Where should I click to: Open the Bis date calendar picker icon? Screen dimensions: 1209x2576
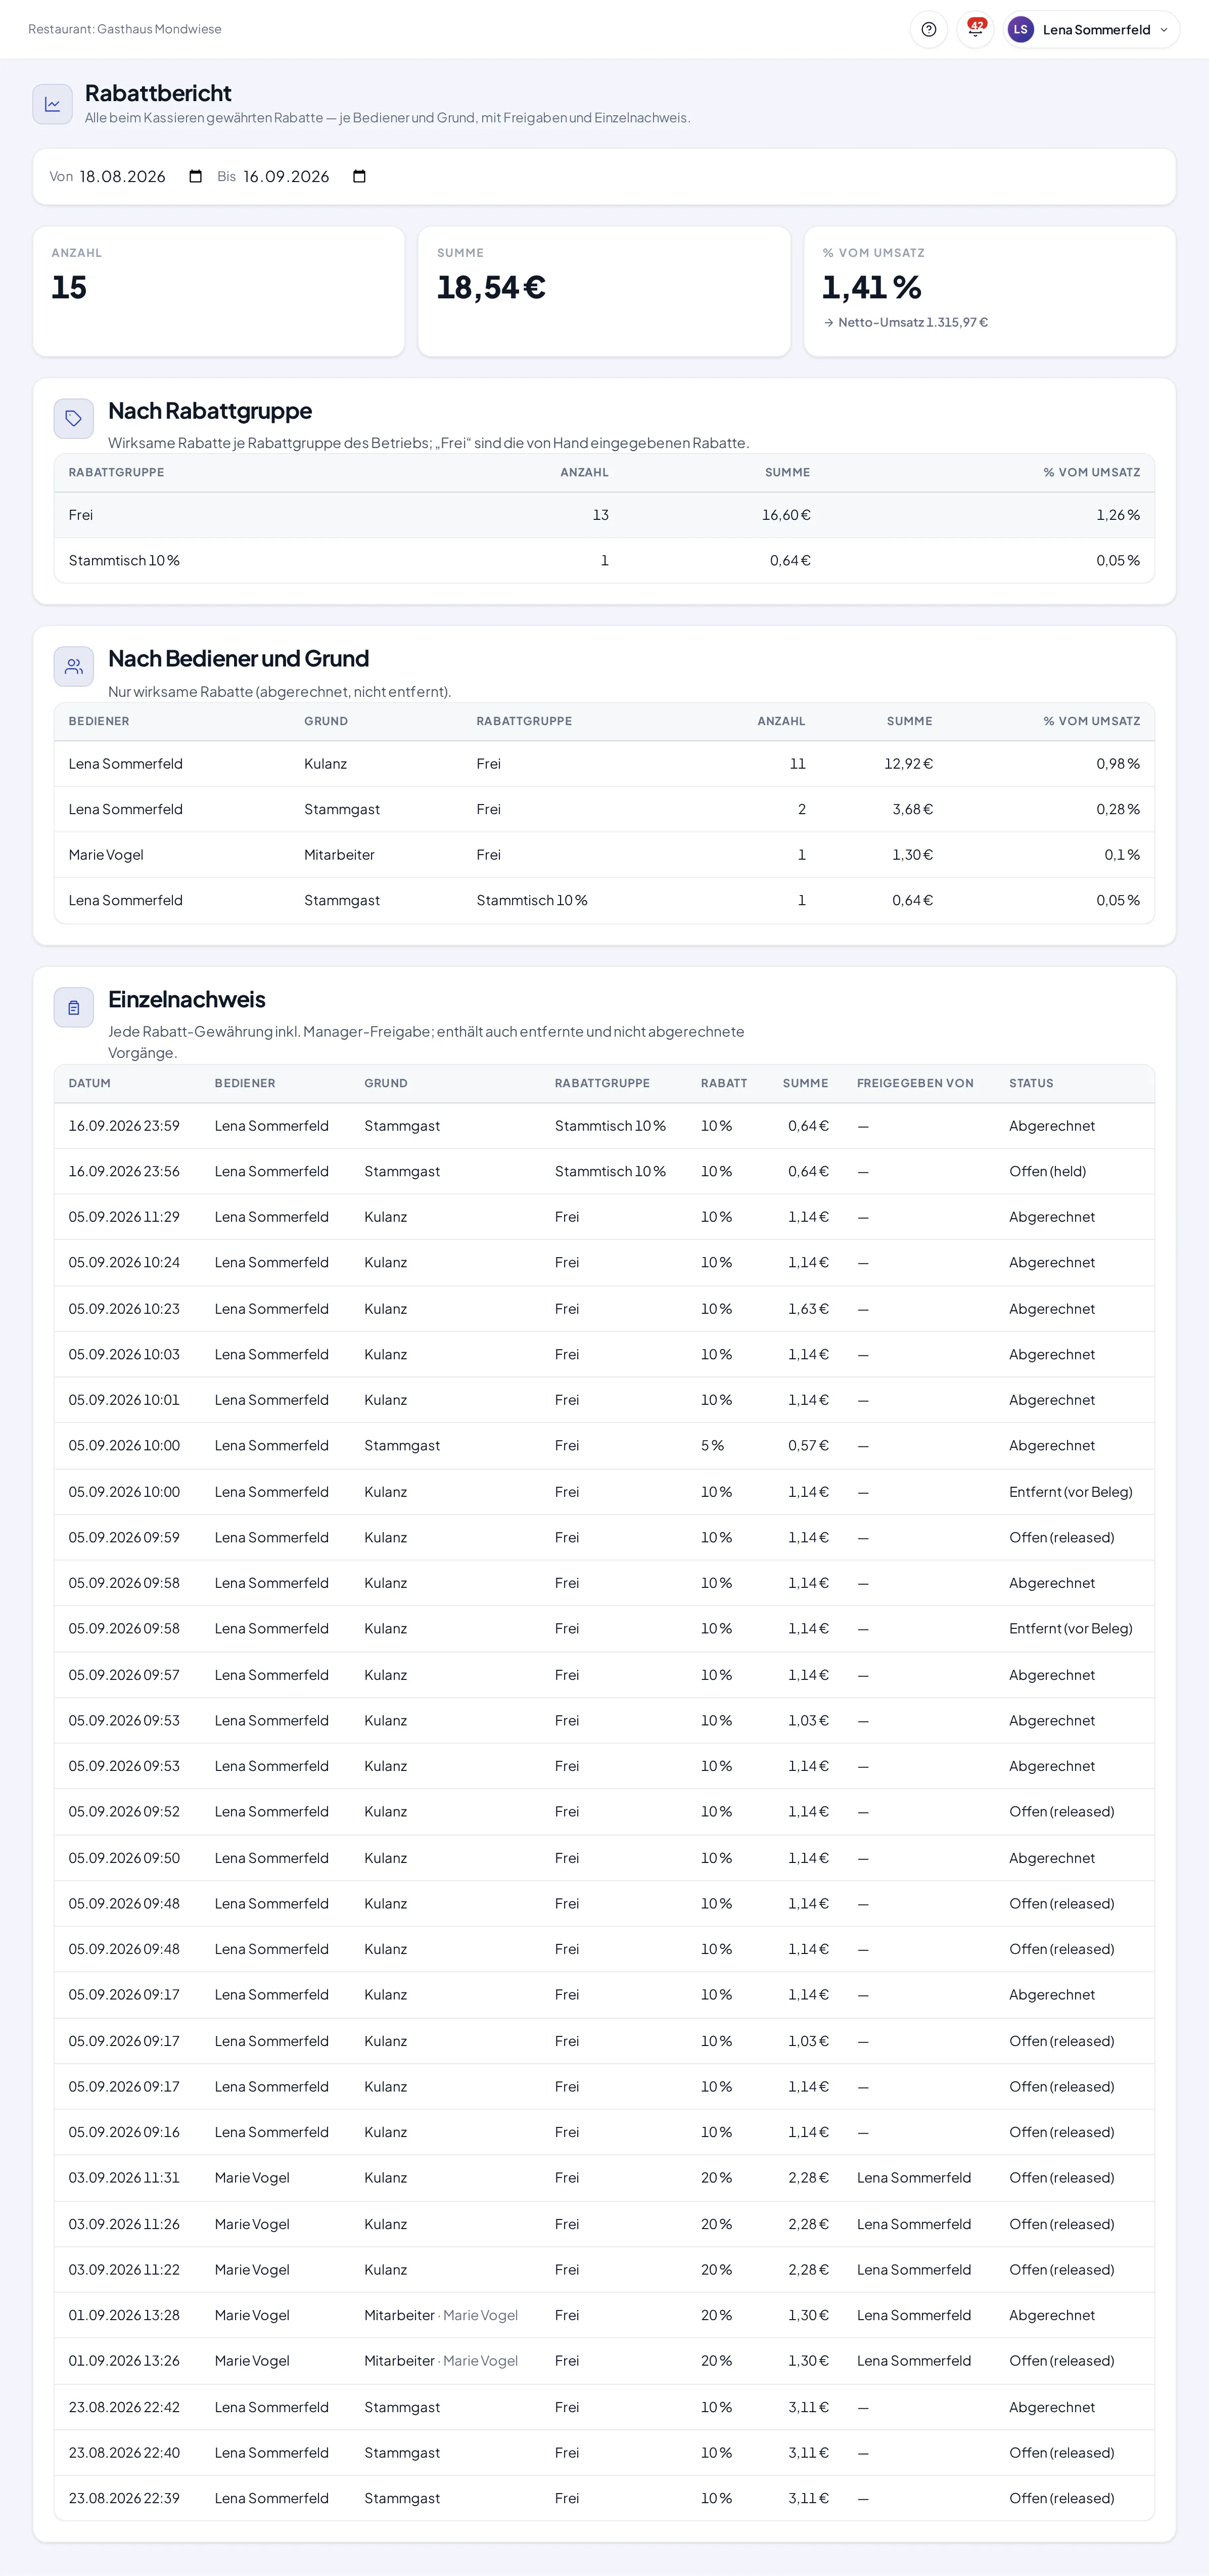tap(360, 176)
